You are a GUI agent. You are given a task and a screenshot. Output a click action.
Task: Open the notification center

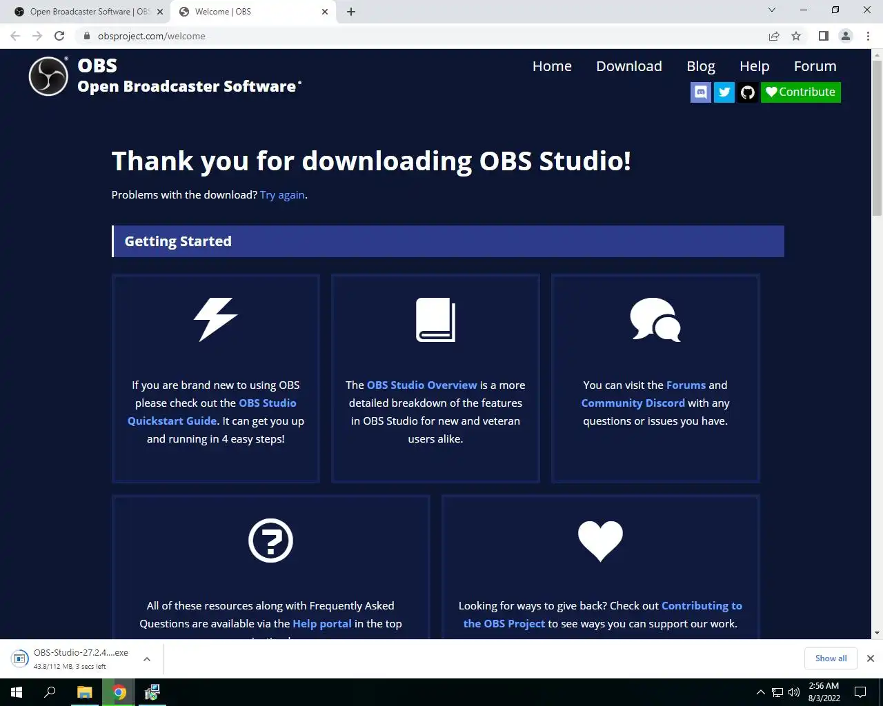(860, 692)
